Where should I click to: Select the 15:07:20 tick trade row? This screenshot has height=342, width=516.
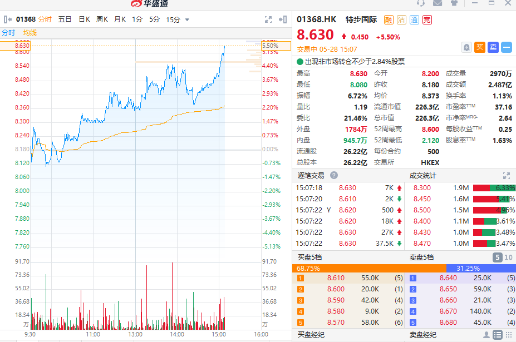click(349, 199)
